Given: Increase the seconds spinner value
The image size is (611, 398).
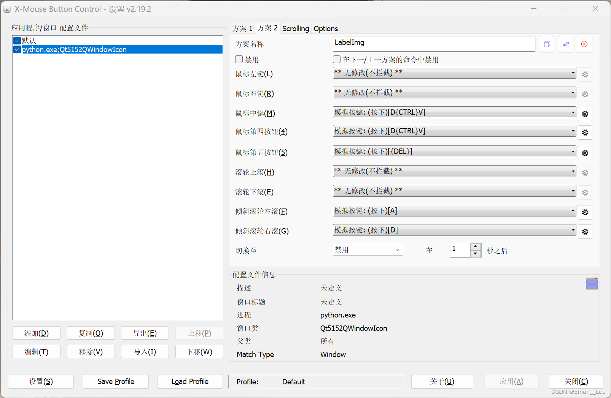Looking at the screenshot, I should 476,246.
